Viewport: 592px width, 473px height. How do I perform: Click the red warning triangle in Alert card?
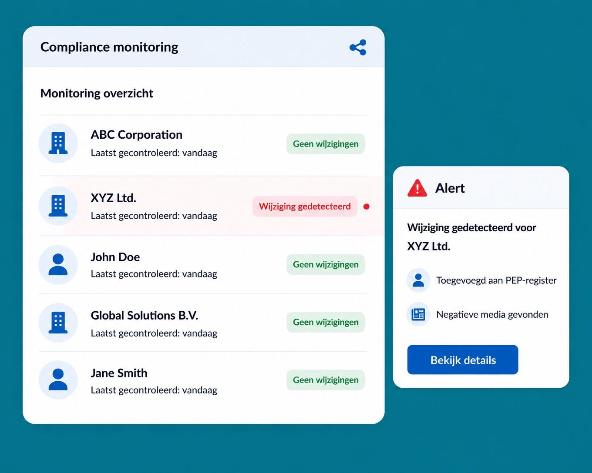[417, 188]
